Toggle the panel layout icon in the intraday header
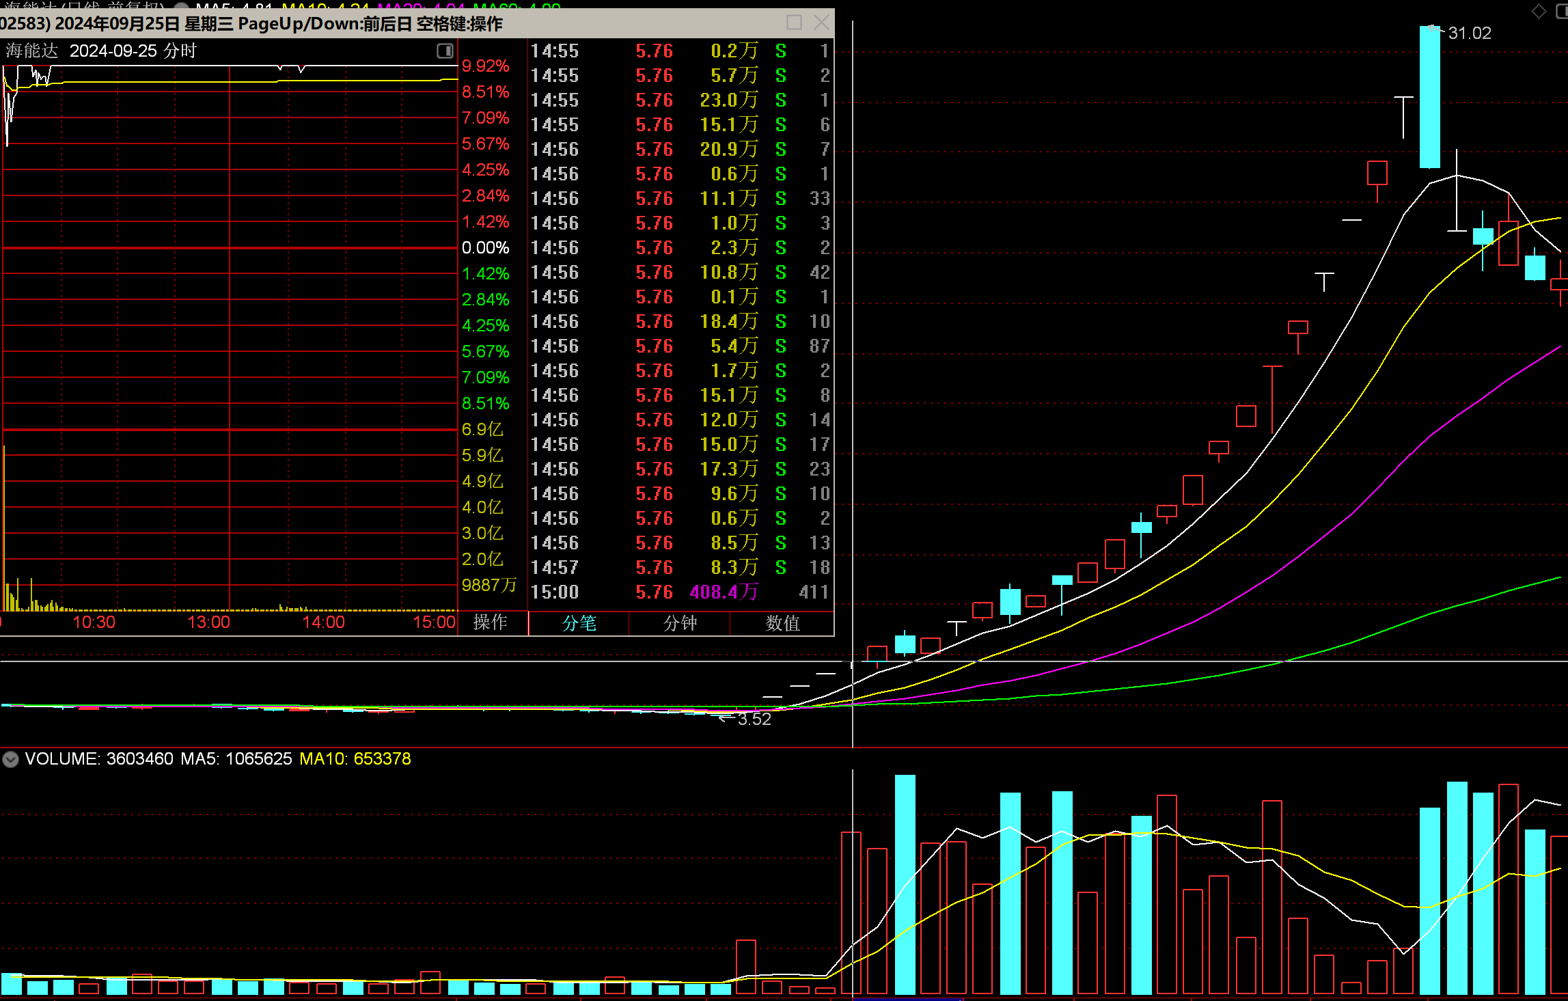 click(x=445, y=51)
